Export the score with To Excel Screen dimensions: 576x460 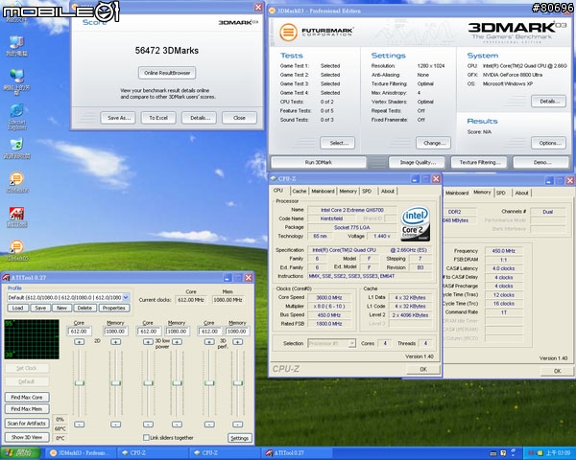(x=158, y=118)
